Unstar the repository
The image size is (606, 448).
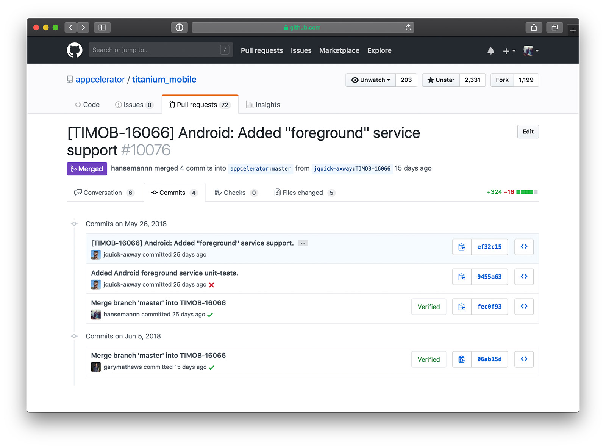pyautogui.click(x=441, y=80)
